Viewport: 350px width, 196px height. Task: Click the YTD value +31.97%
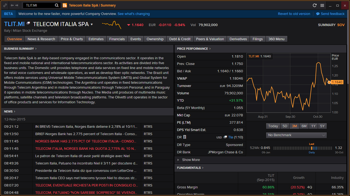click(236, 100)
